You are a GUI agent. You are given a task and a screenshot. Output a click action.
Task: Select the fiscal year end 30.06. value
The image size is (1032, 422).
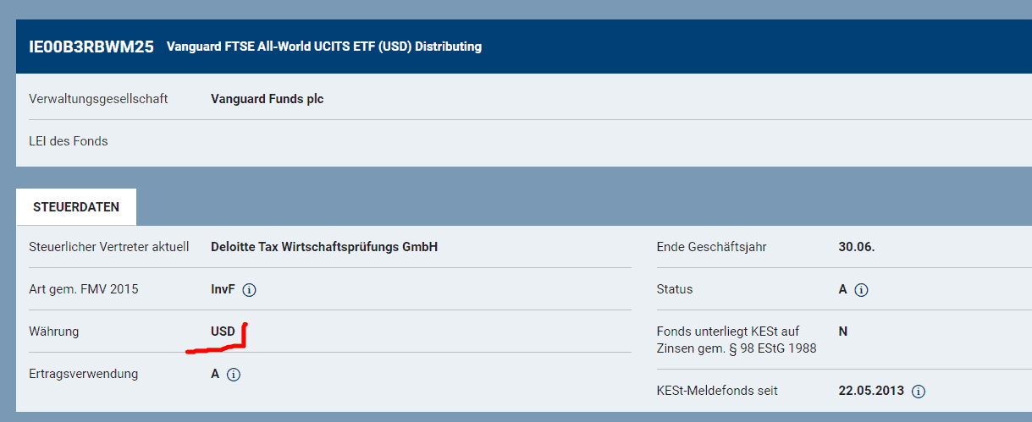click(x=857, y=247)
